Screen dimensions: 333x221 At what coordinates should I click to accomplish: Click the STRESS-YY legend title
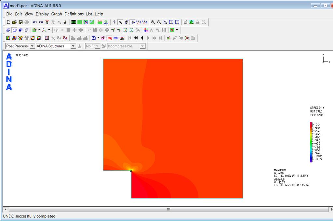coord(317,108)
